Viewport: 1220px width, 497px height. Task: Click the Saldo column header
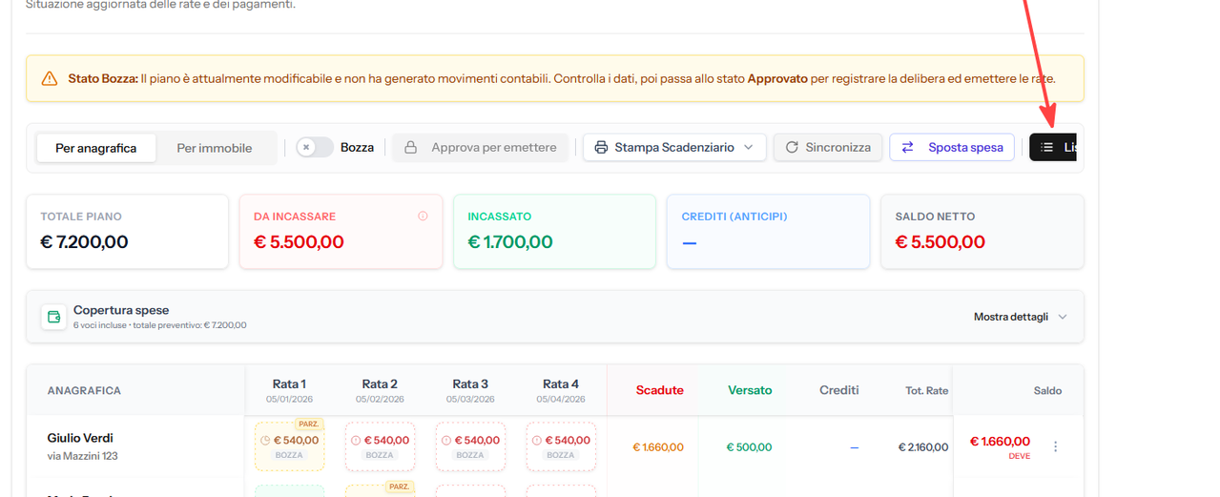point(1047,391)
